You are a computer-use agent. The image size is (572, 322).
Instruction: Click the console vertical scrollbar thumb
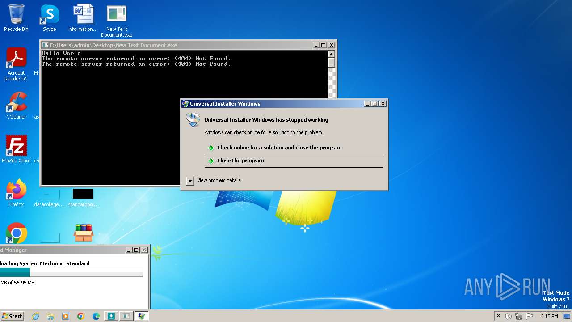click(x=331, y=63)
